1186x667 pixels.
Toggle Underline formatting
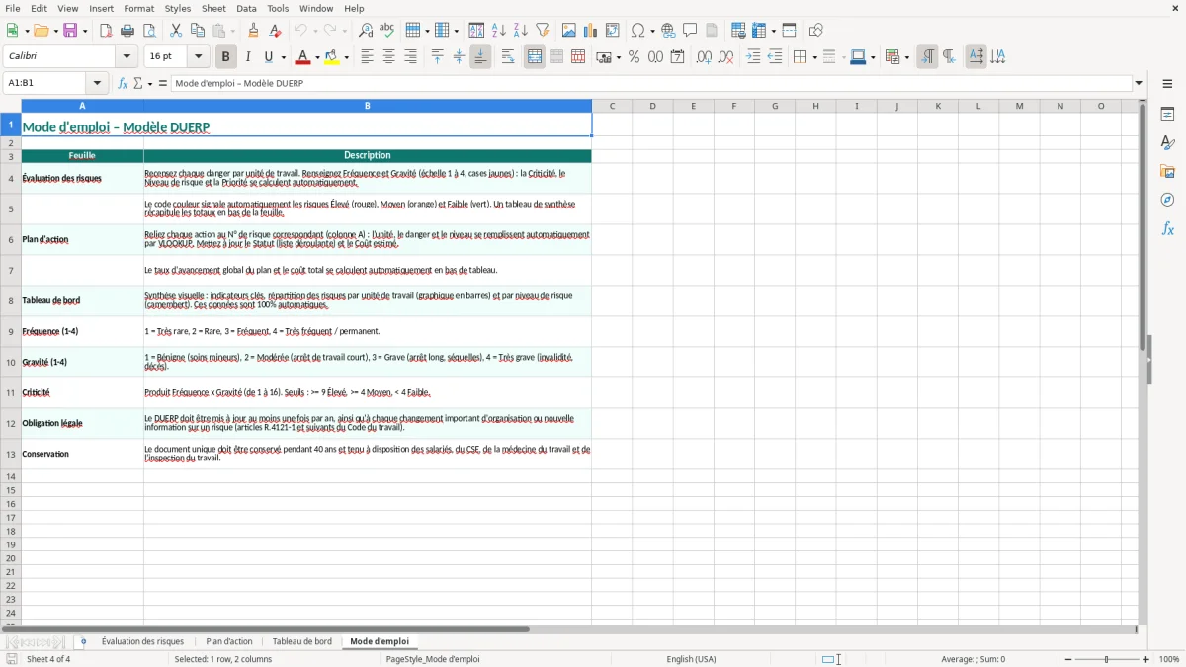point(268,57)
